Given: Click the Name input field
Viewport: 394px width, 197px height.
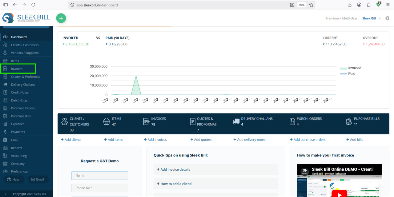Looking at the screenshot, I should [x=100, y=176].
